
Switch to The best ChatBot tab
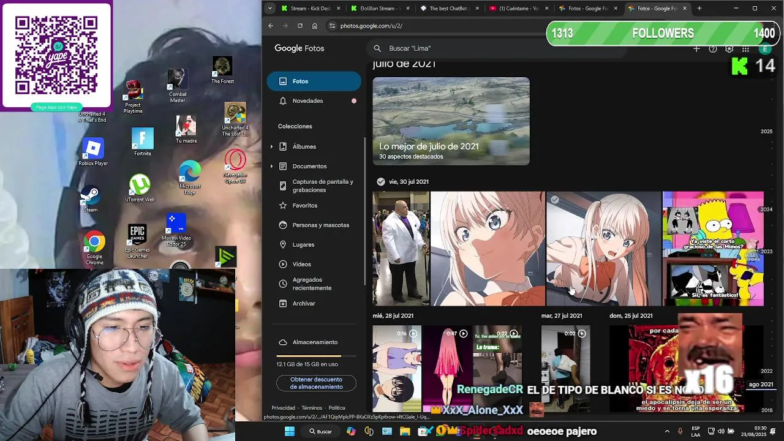(x=449, y=9)
